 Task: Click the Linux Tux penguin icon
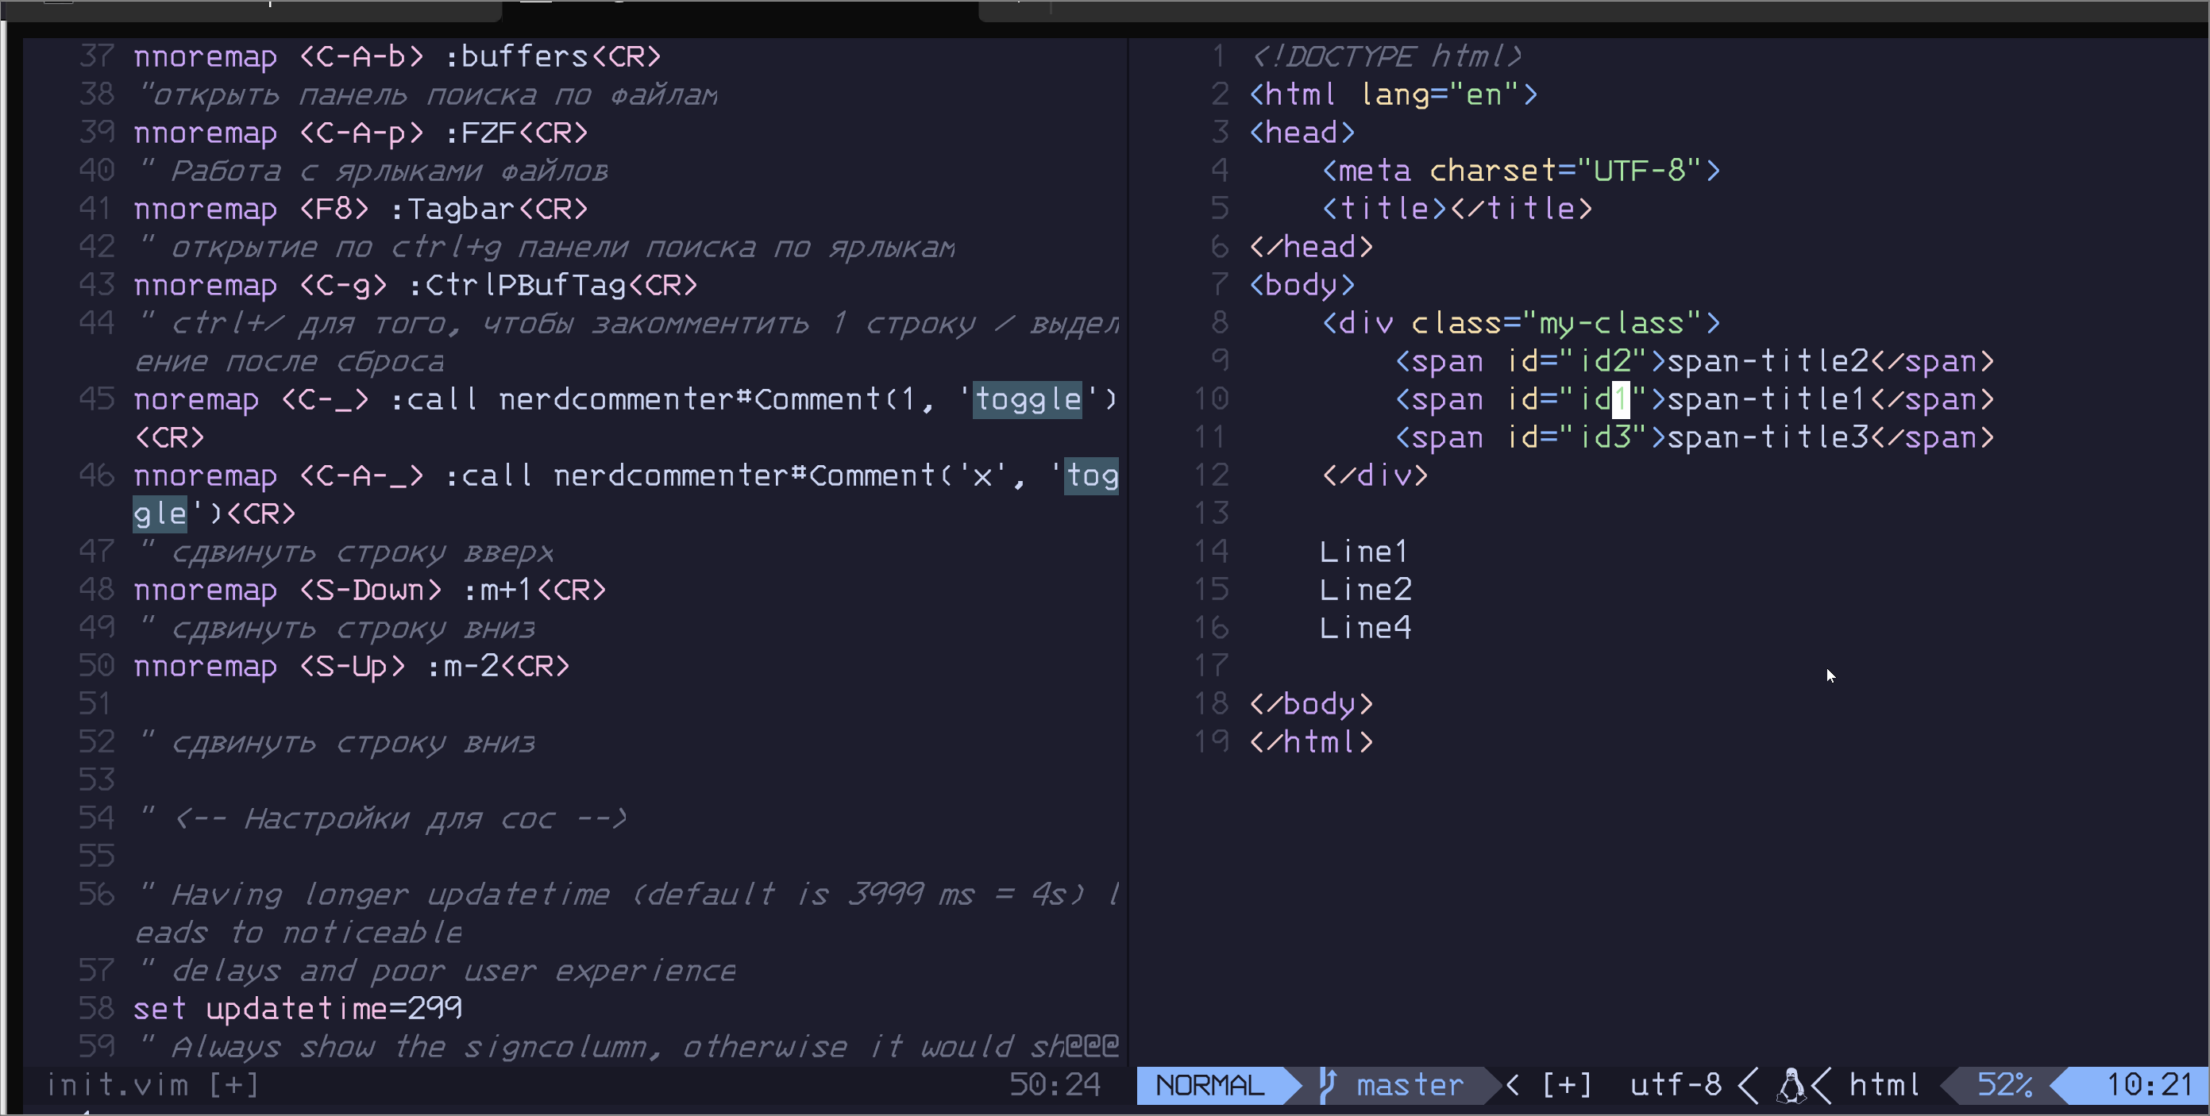coord(1791,1085)
